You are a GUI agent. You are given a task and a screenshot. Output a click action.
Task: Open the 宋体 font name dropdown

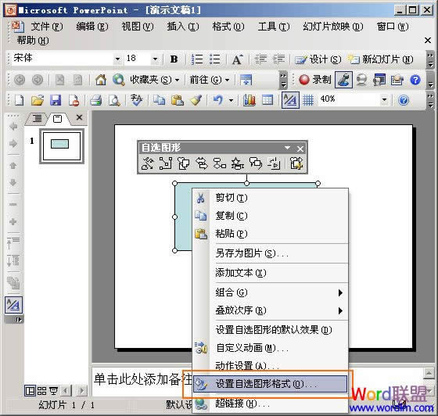point(117,59)
